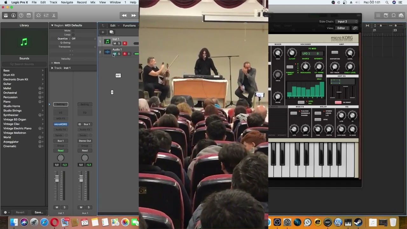
Task: Add a new track with plus button
Action: [x=103, y=32]
